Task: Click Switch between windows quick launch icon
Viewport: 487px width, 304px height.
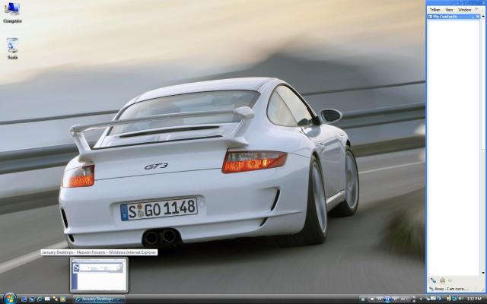Action: [32, 299]
